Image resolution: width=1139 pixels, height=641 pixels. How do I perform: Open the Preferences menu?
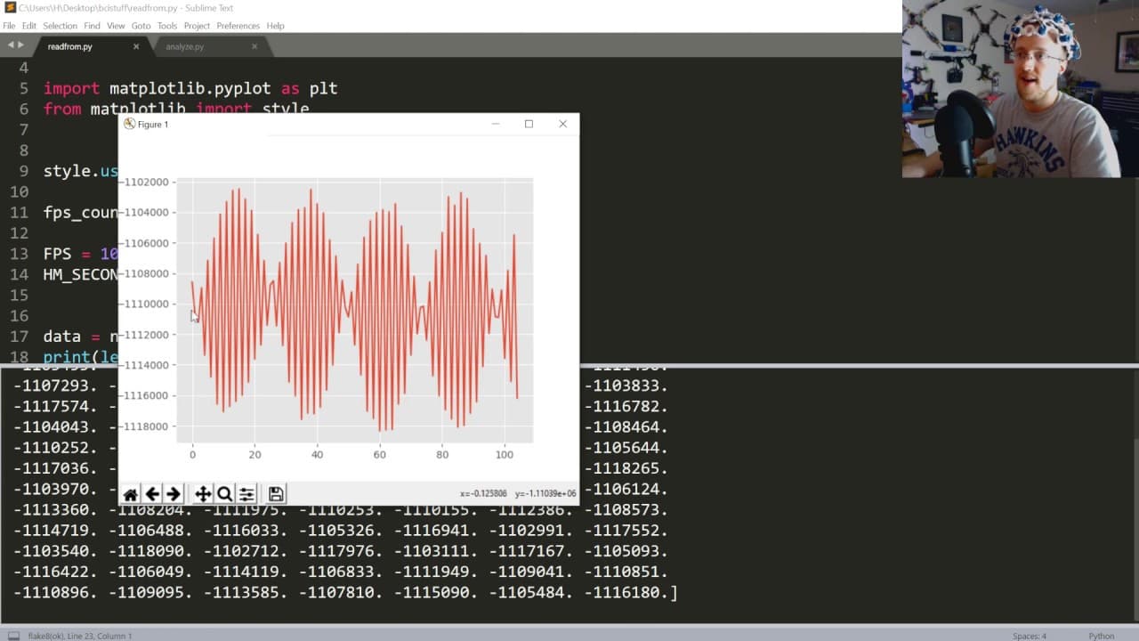tap(238, 26)
